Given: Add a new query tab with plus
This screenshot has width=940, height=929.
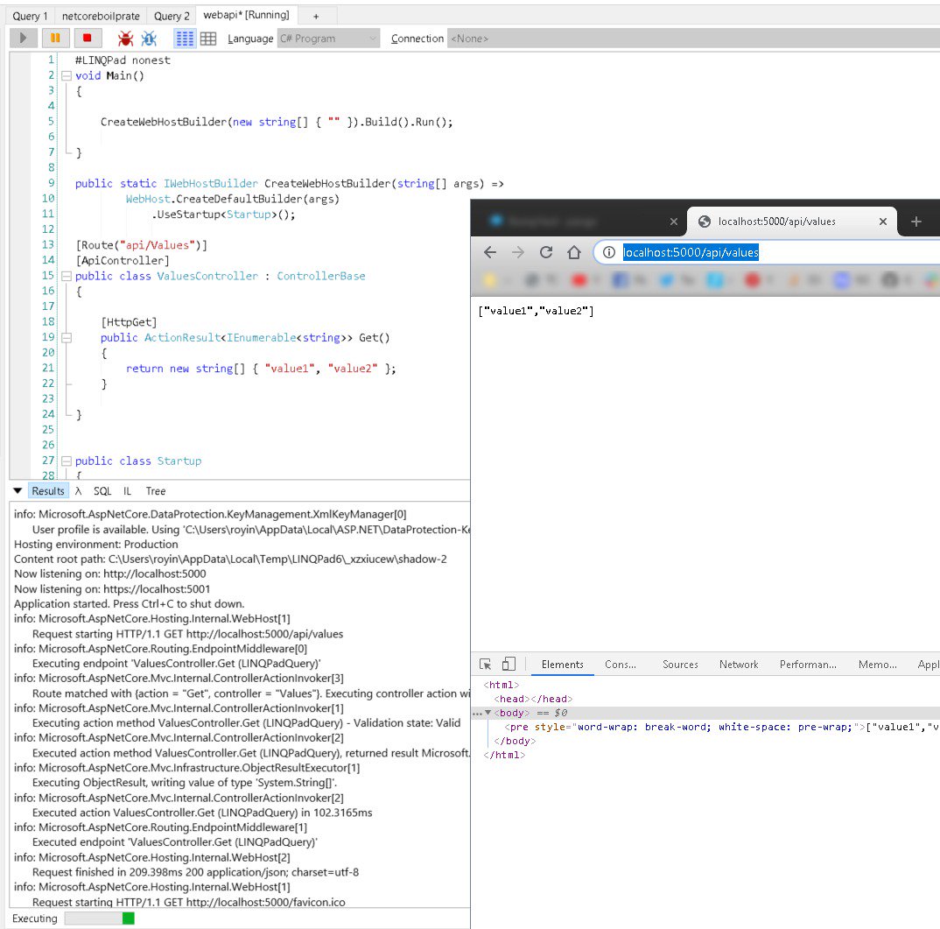Looking at the screenshot, I should pyautogui.click(x=316, y=16).
